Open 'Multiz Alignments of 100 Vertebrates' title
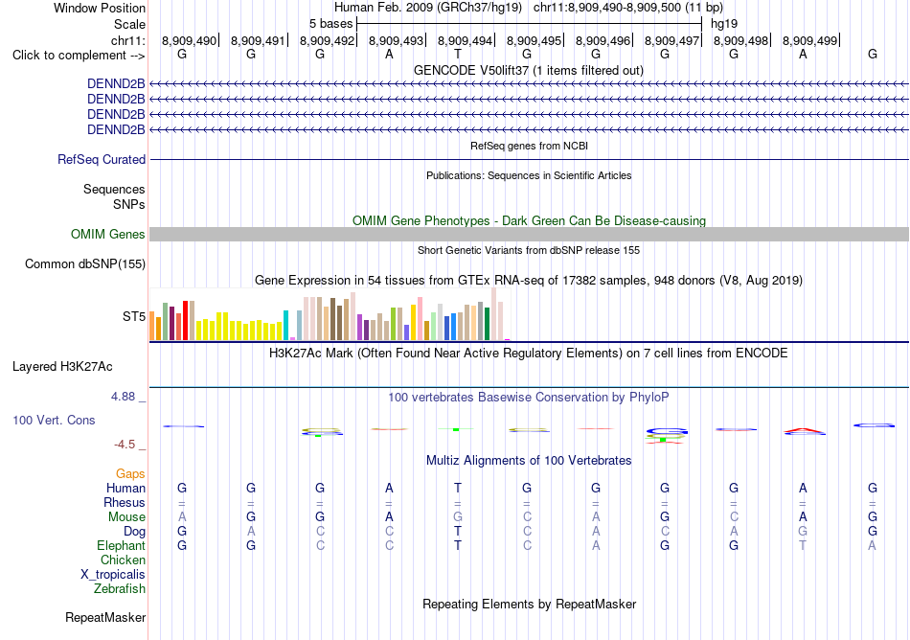This screenshot has height=640, width=910. tap(529, 460)
